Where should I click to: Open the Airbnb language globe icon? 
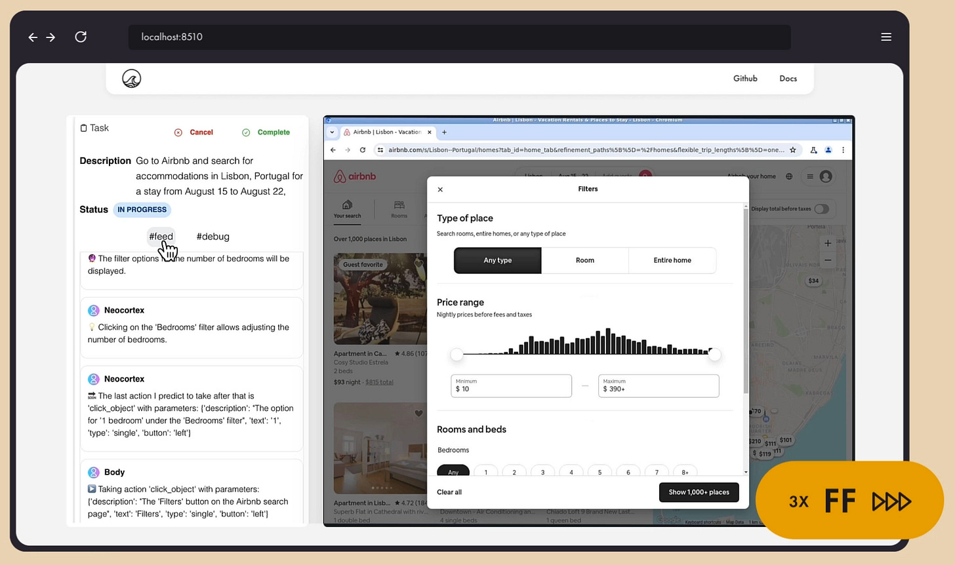(789, 176)
